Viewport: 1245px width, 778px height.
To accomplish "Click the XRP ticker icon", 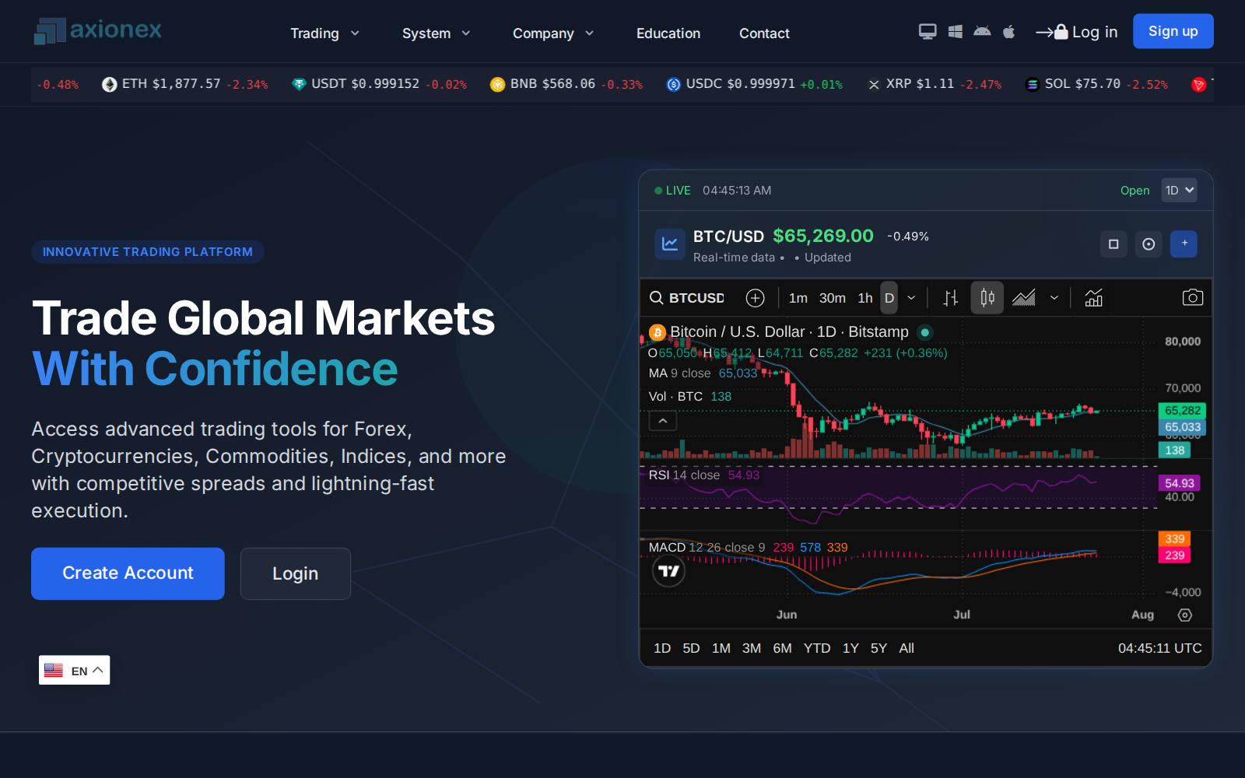I will [x=874, y=84].
